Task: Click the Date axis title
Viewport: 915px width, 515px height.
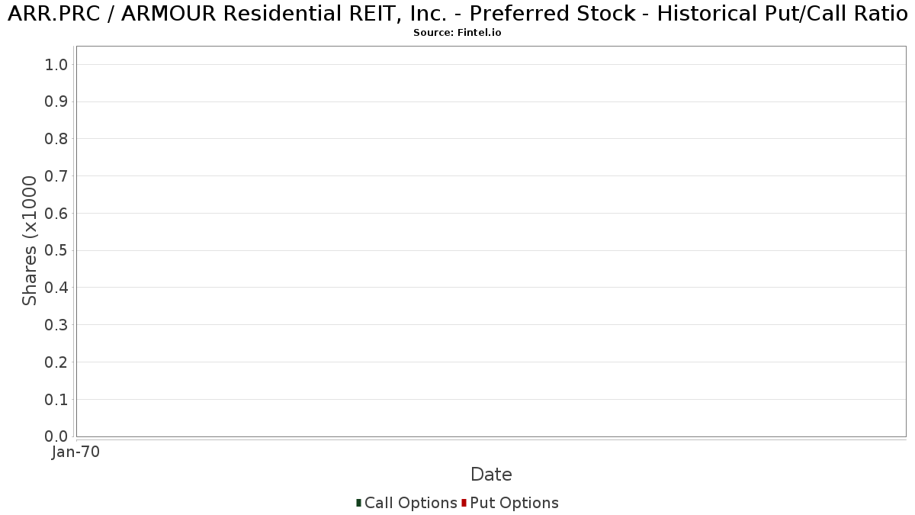Action: [x=491, y=475]
